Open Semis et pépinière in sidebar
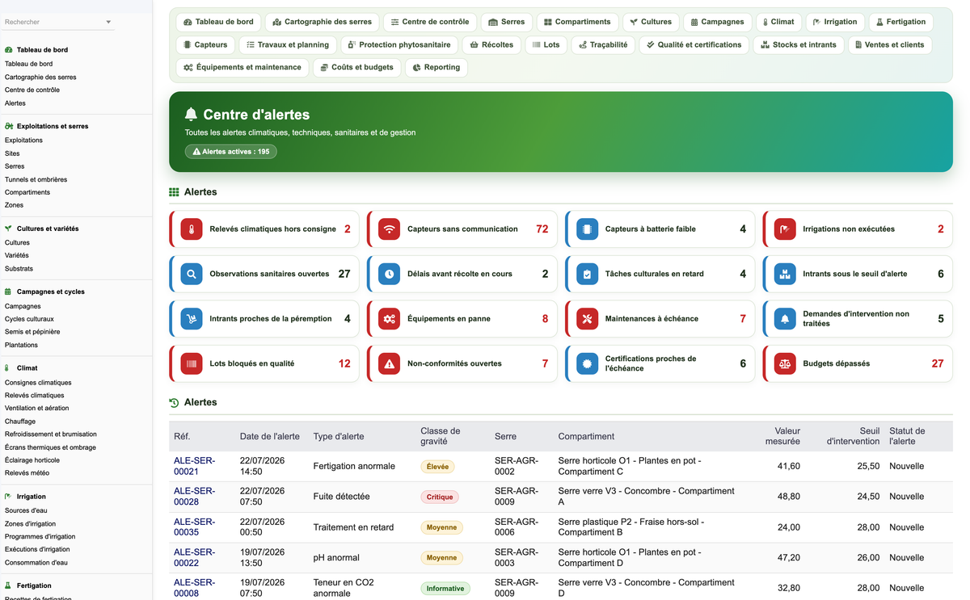Viewport: 970px width, 600px height. [x=32, y=332]
